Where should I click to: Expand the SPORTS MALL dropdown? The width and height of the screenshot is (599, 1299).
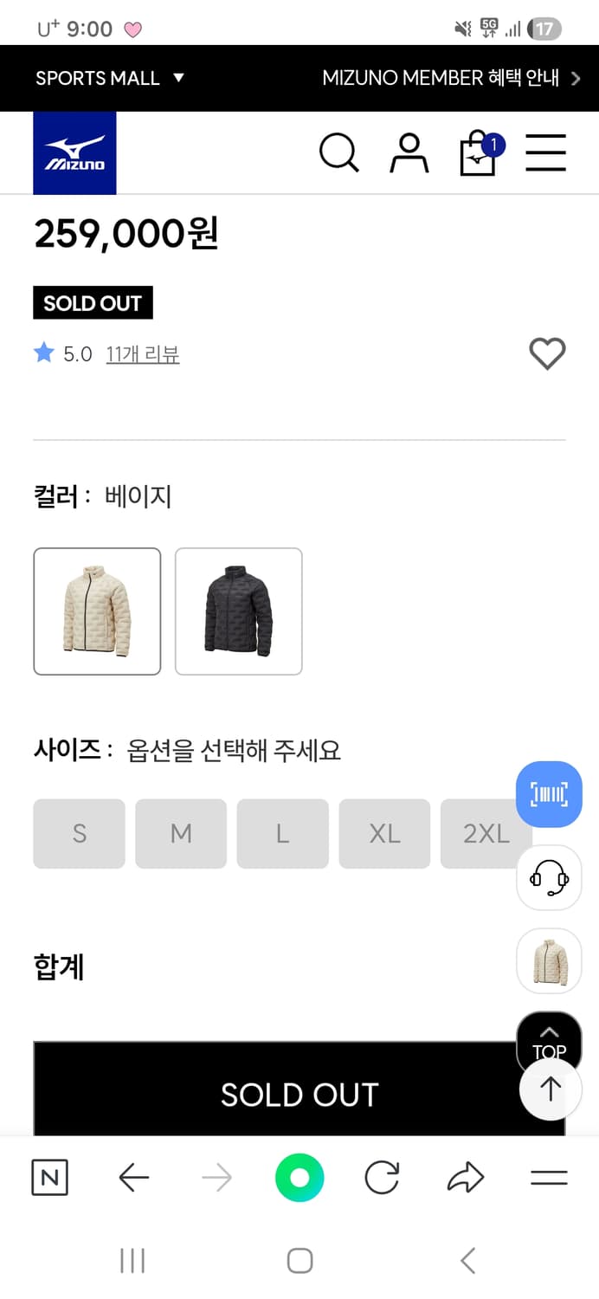click(107, 78)
